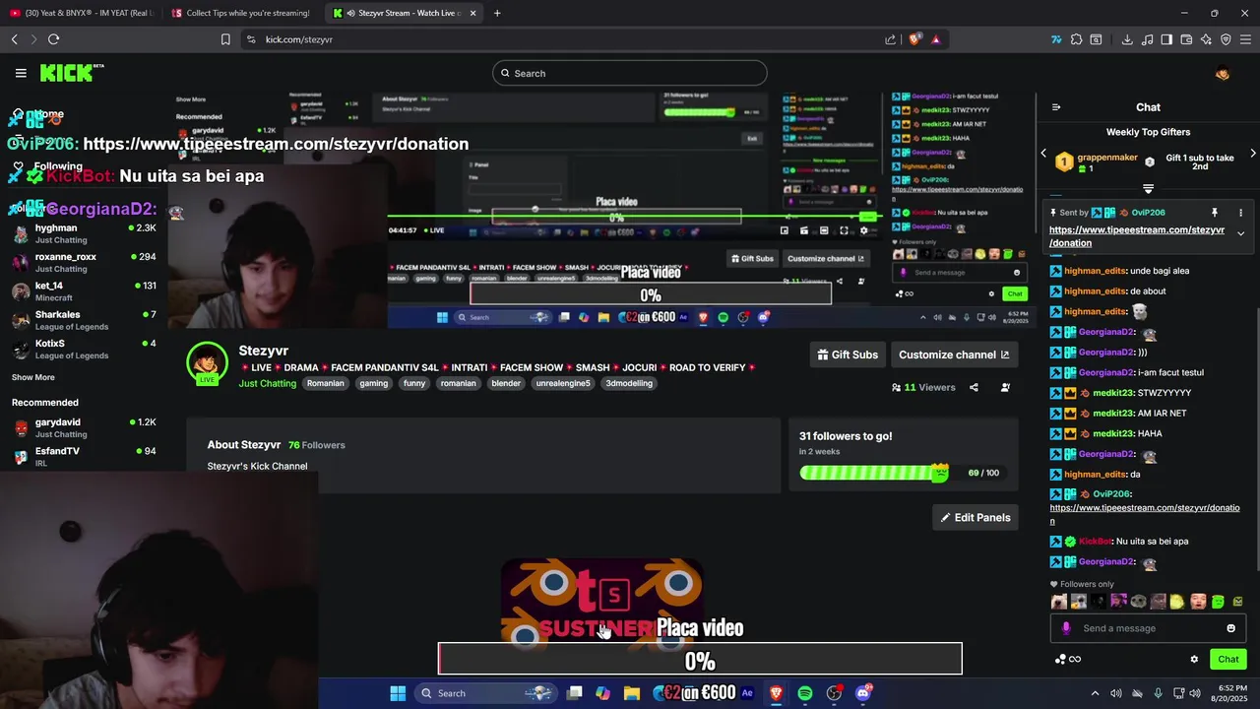Viewport: 1260px width, 709px height.
Task: Open channel points bubbles icon
Action: tap(1060, 659)
